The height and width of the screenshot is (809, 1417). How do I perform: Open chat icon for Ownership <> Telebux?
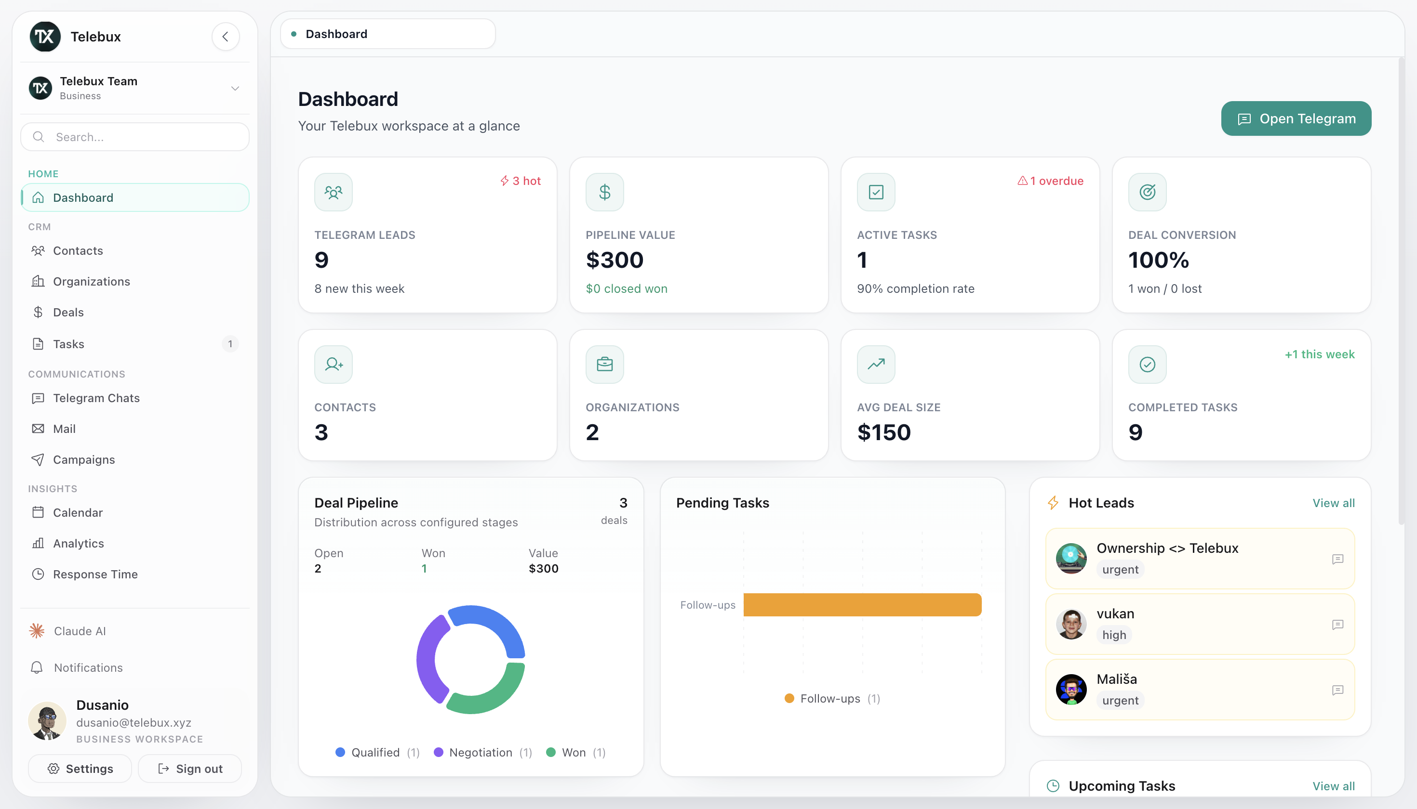coord(1338,559)
